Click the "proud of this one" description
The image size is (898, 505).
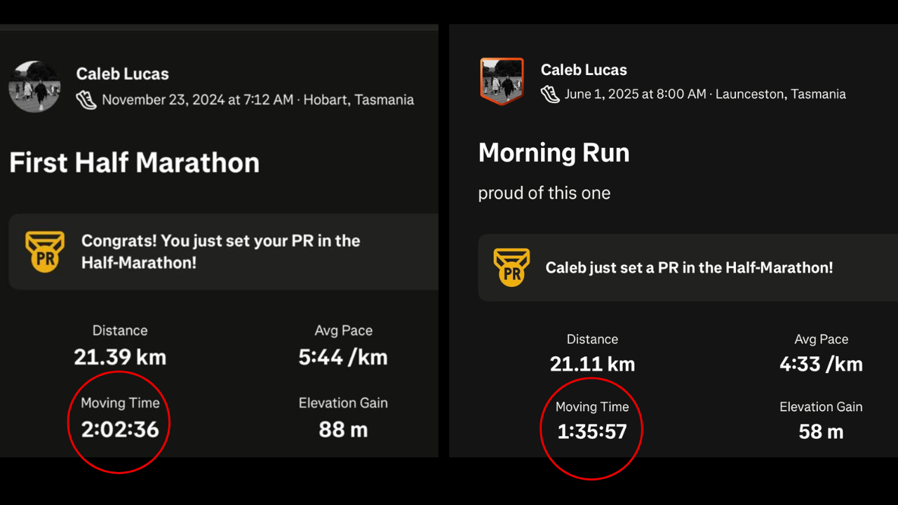tap(544, 193)
